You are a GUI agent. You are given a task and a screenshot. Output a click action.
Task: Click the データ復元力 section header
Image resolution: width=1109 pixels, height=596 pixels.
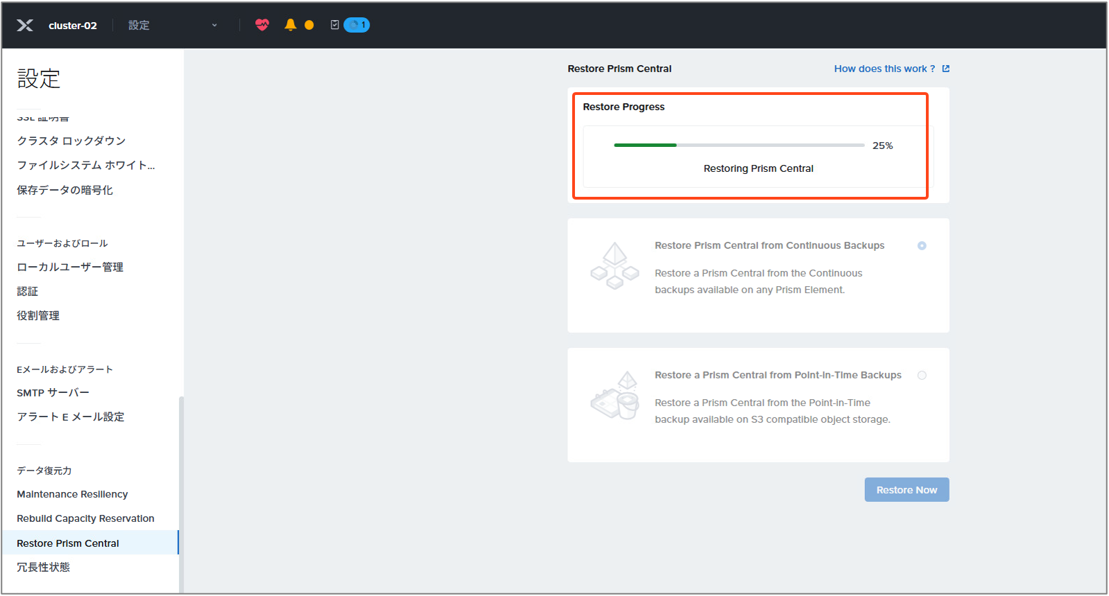[x=44, y=471]
